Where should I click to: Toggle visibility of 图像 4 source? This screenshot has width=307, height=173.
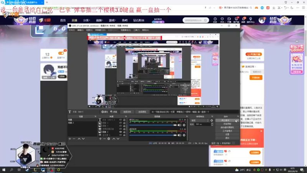coord(120,123)
